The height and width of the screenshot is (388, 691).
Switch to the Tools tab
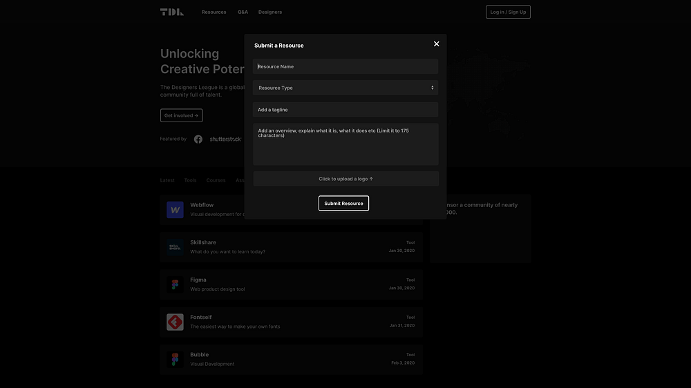[x=191, y=180]
